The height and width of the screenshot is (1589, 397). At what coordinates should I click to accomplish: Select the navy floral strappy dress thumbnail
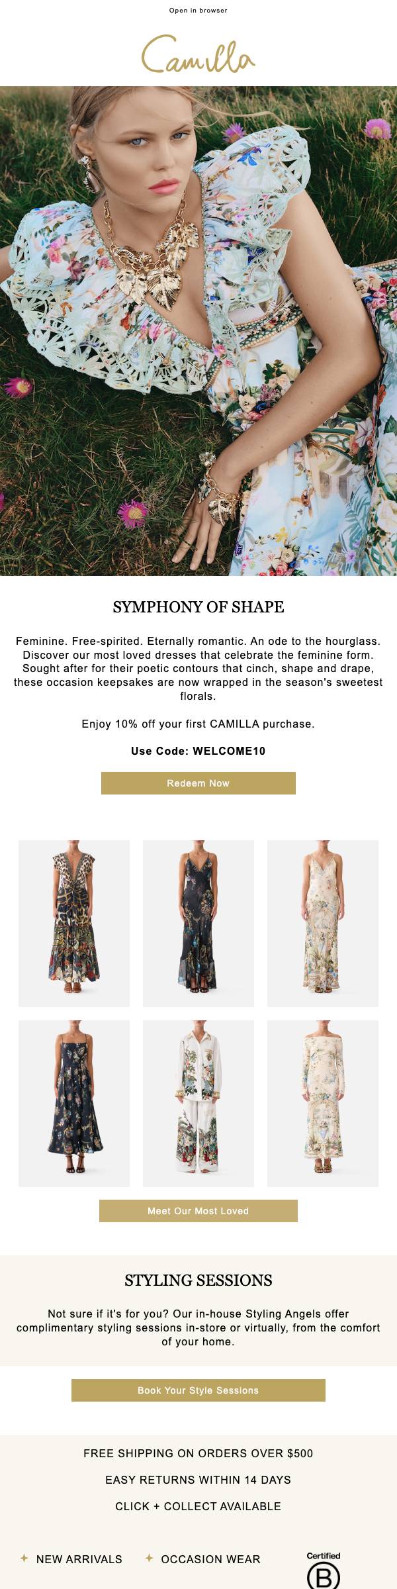coord(74,1104)
